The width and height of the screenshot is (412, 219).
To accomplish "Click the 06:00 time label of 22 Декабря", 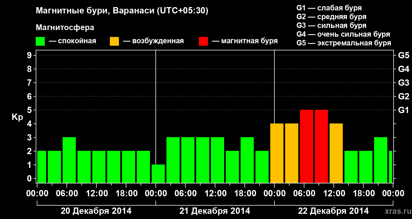I will point(304,193).
